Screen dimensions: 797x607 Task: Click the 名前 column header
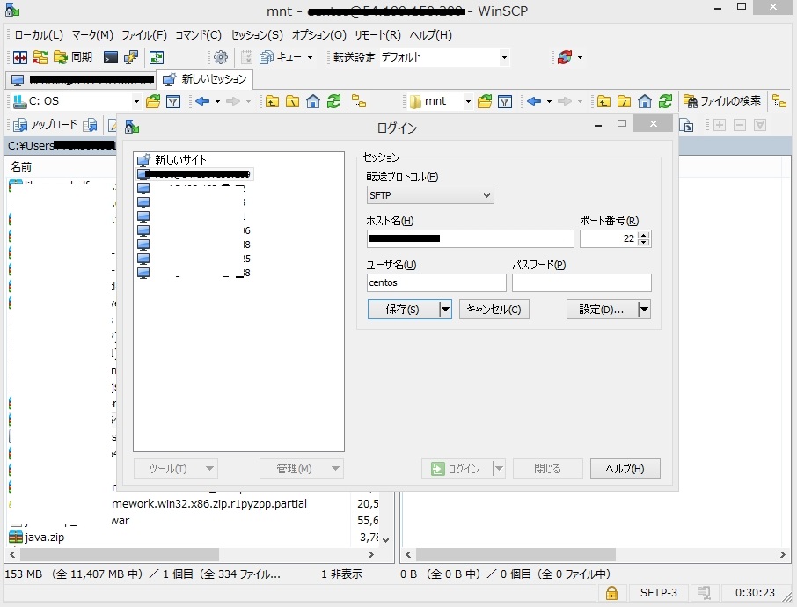pos(21,167)
